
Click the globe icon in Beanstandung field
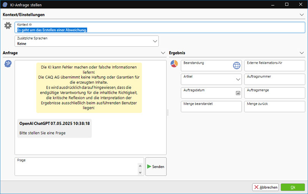[x=237, y=66]
